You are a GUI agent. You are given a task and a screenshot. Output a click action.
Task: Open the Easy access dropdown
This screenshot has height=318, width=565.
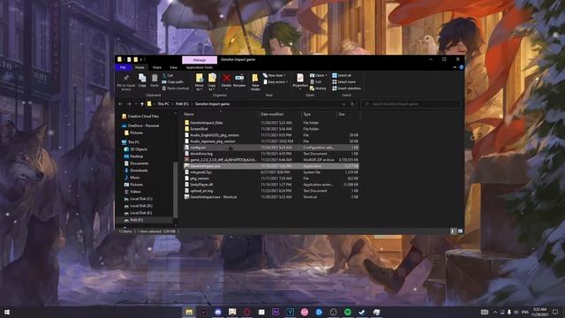[x=275, y=82]
